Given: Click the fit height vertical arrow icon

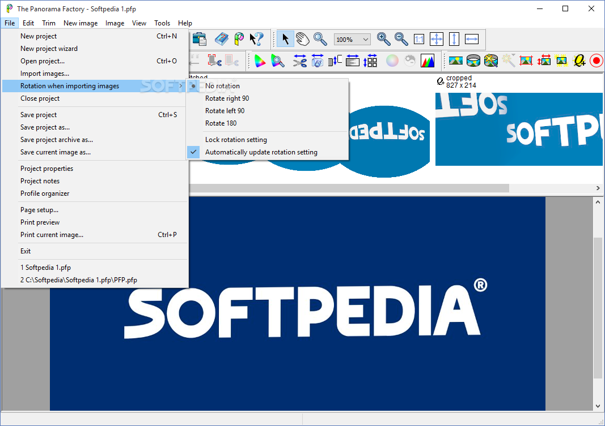Looking at the screenshot, I should [x=454, y=39].
